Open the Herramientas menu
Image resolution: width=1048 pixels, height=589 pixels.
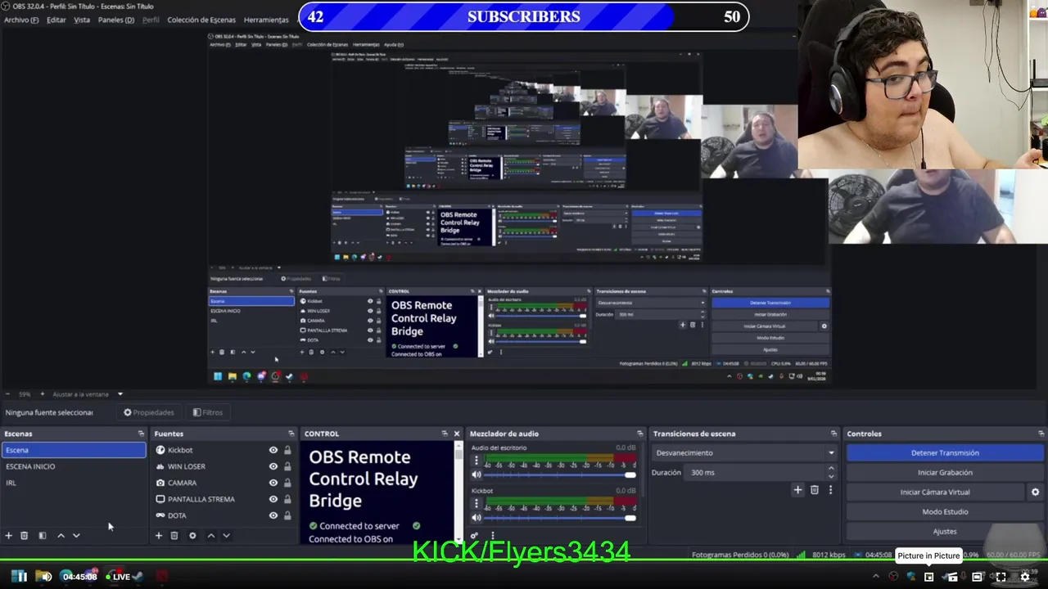tap(266, 20)
